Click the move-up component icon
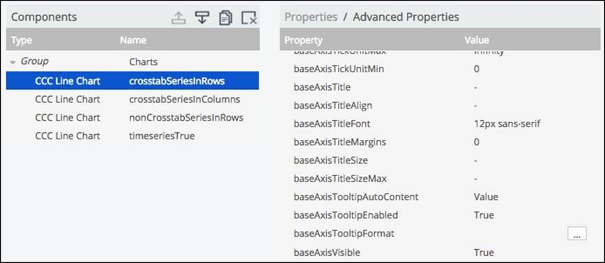The height and width of the screenshot is (263, 605). (178, 17)
